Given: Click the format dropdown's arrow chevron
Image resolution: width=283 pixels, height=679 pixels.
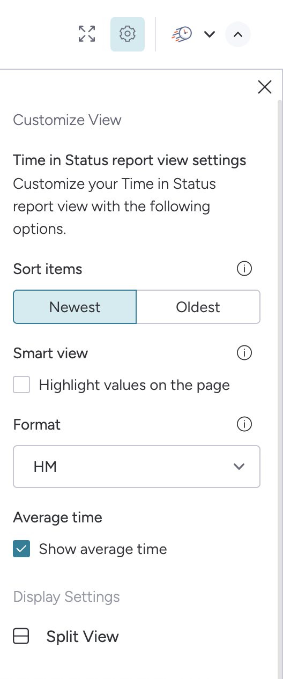Looking at the screenshot, I should 239,467.
